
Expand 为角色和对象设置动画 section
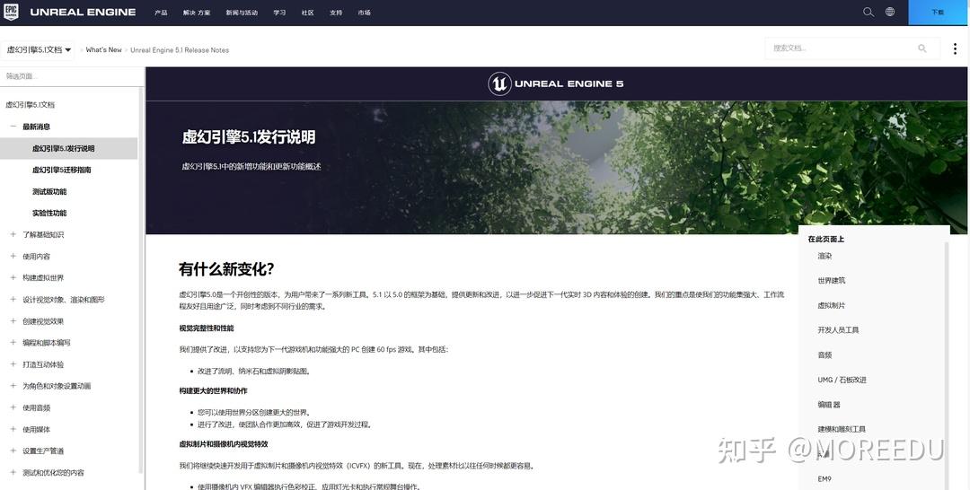(13, 386)
